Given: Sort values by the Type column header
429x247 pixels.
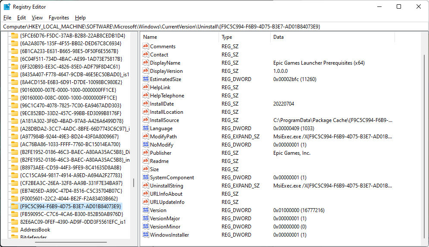Looking at the screenshot, I should pos(244,37).
